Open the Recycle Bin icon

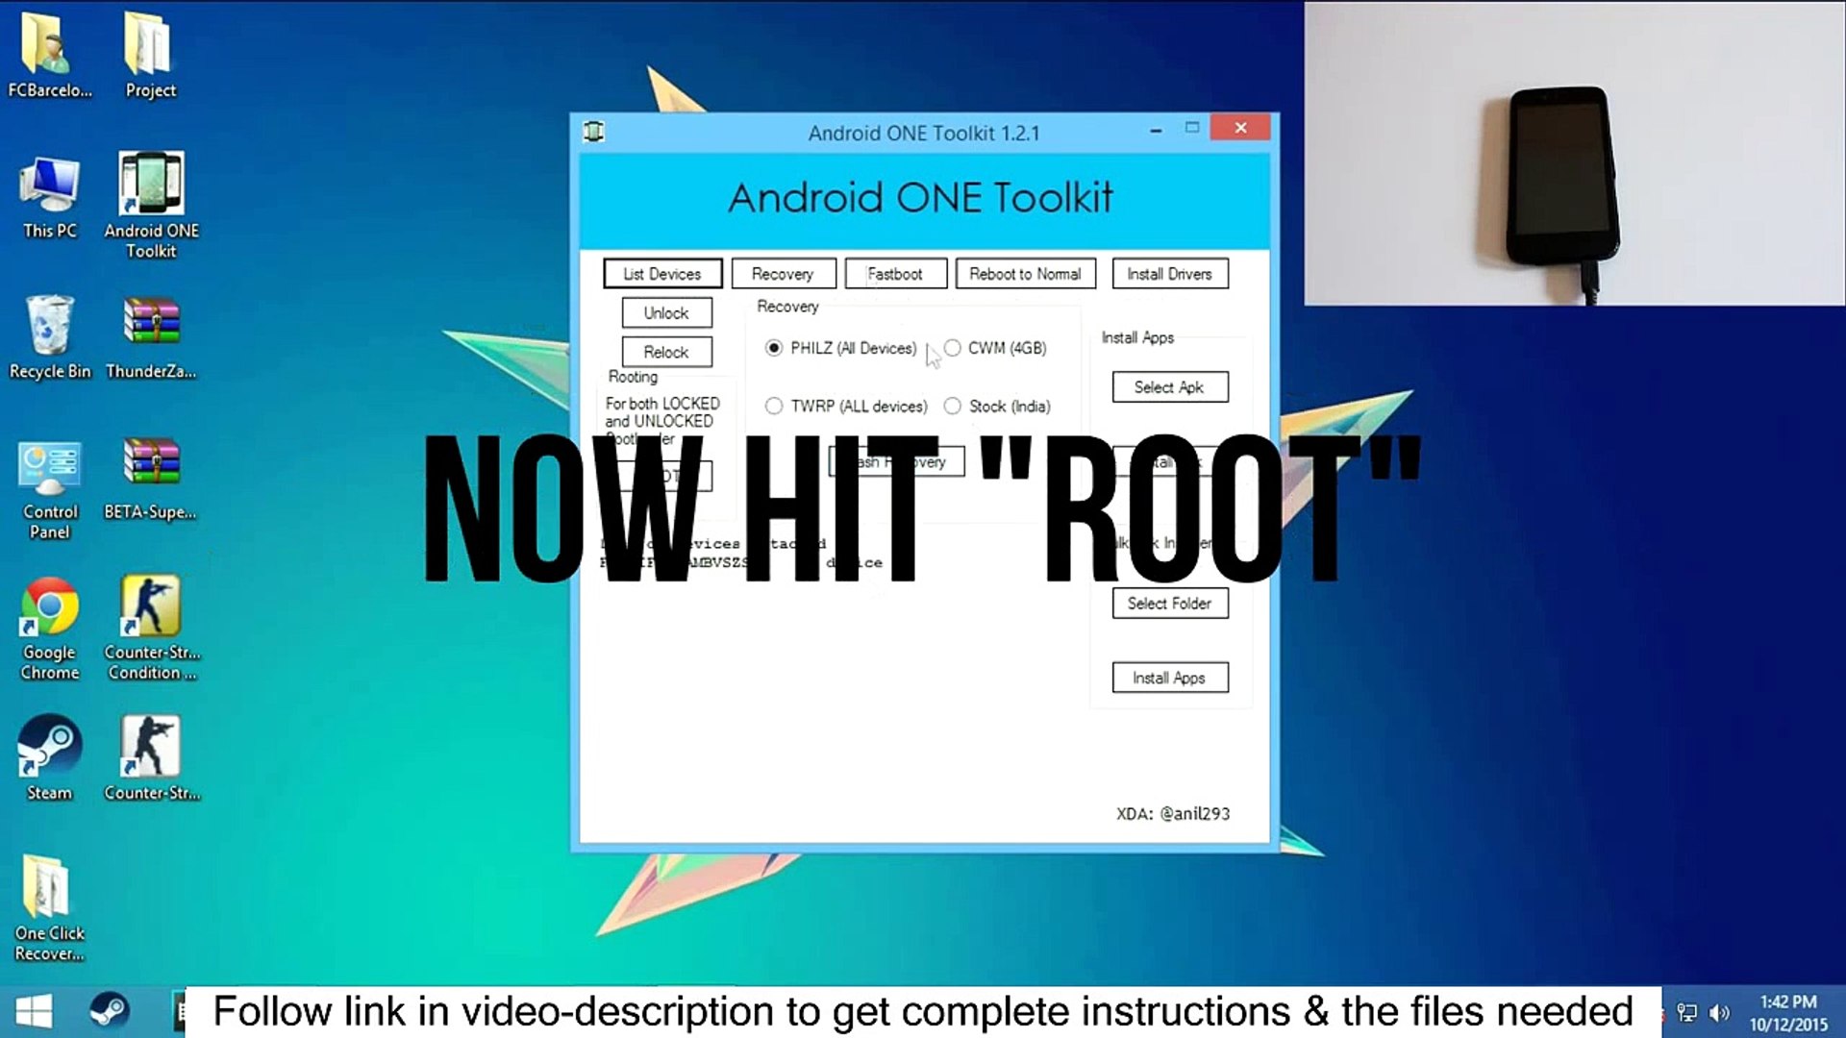pyautogui.click(x=49, y=326)
